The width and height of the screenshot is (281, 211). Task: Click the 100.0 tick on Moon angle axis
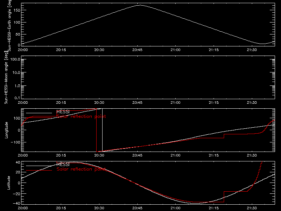click(15, 59)
